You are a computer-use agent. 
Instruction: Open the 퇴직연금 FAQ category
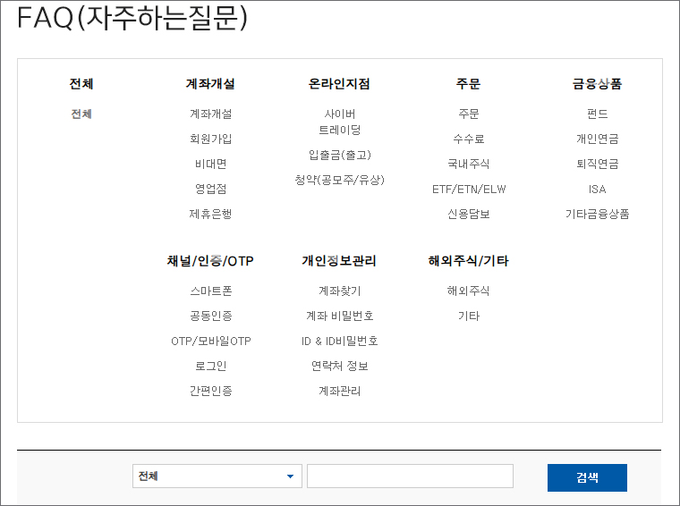point(597,164)
